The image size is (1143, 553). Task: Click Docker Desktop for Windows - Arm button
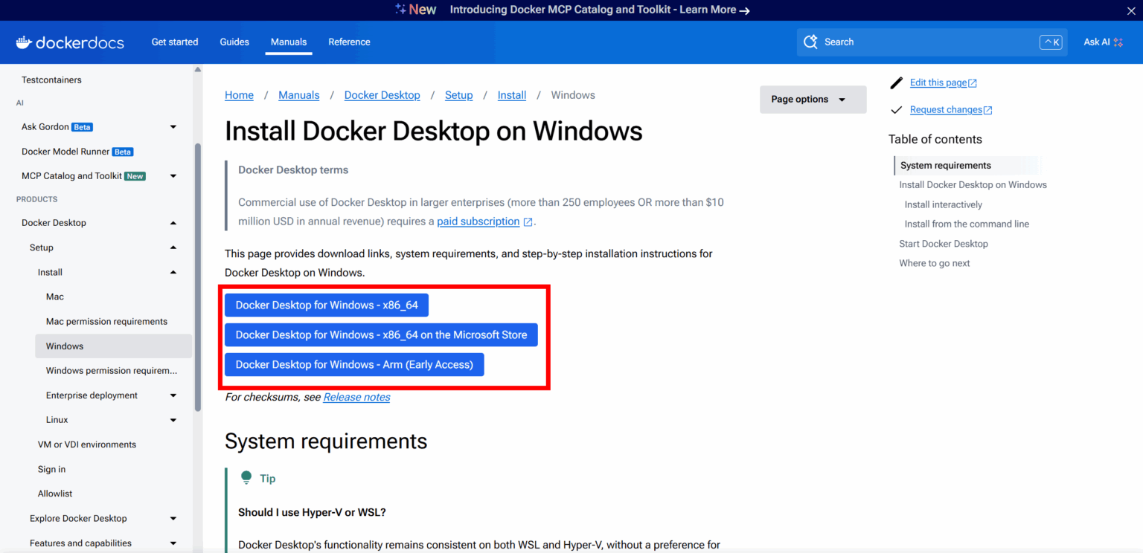coord(354,365)
